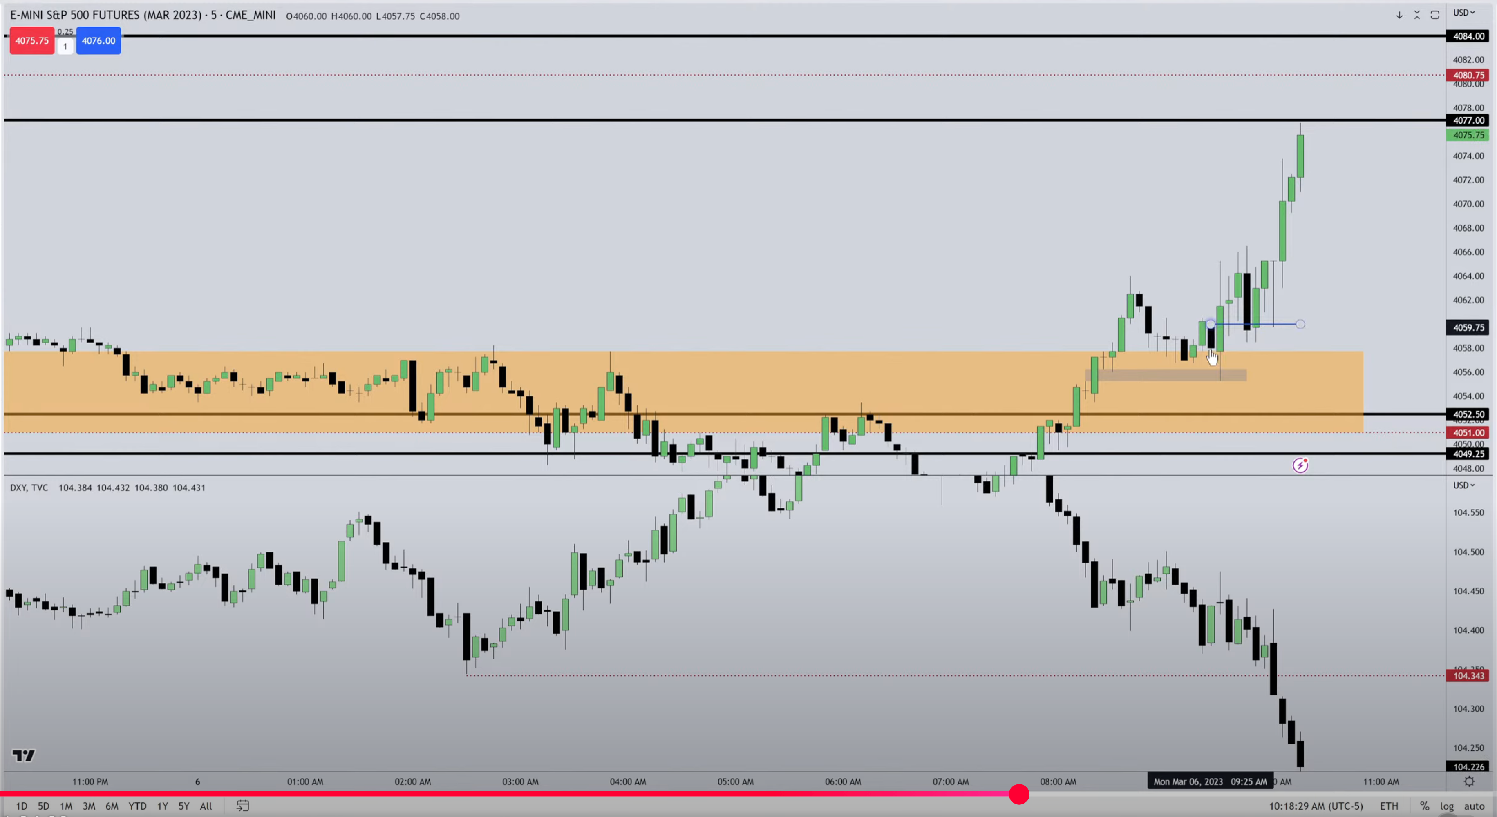Select the YTD time range
The height and width of the screenshot is (817, 1497).
(x=138, y=806)
